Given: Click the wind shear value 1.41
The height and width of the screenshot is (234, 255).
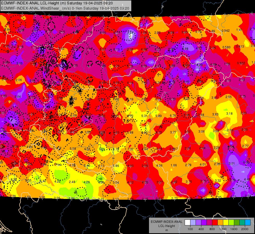Looking at the screenshot, I should (239, 30).
